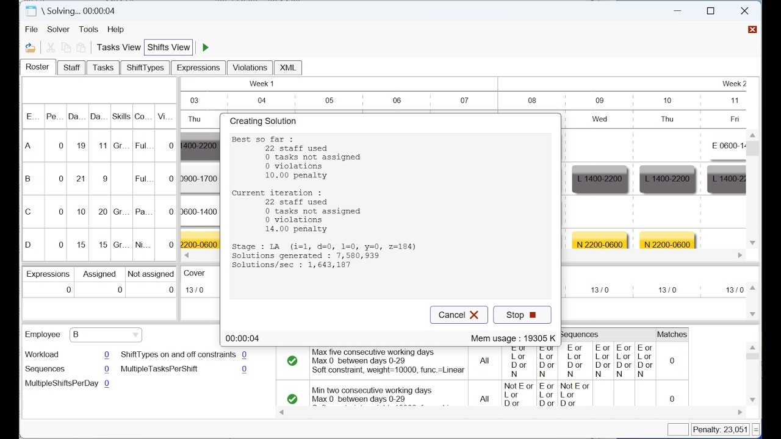Click the equals icon beside Penalty
781x439 pixels.
click(756, 429)
